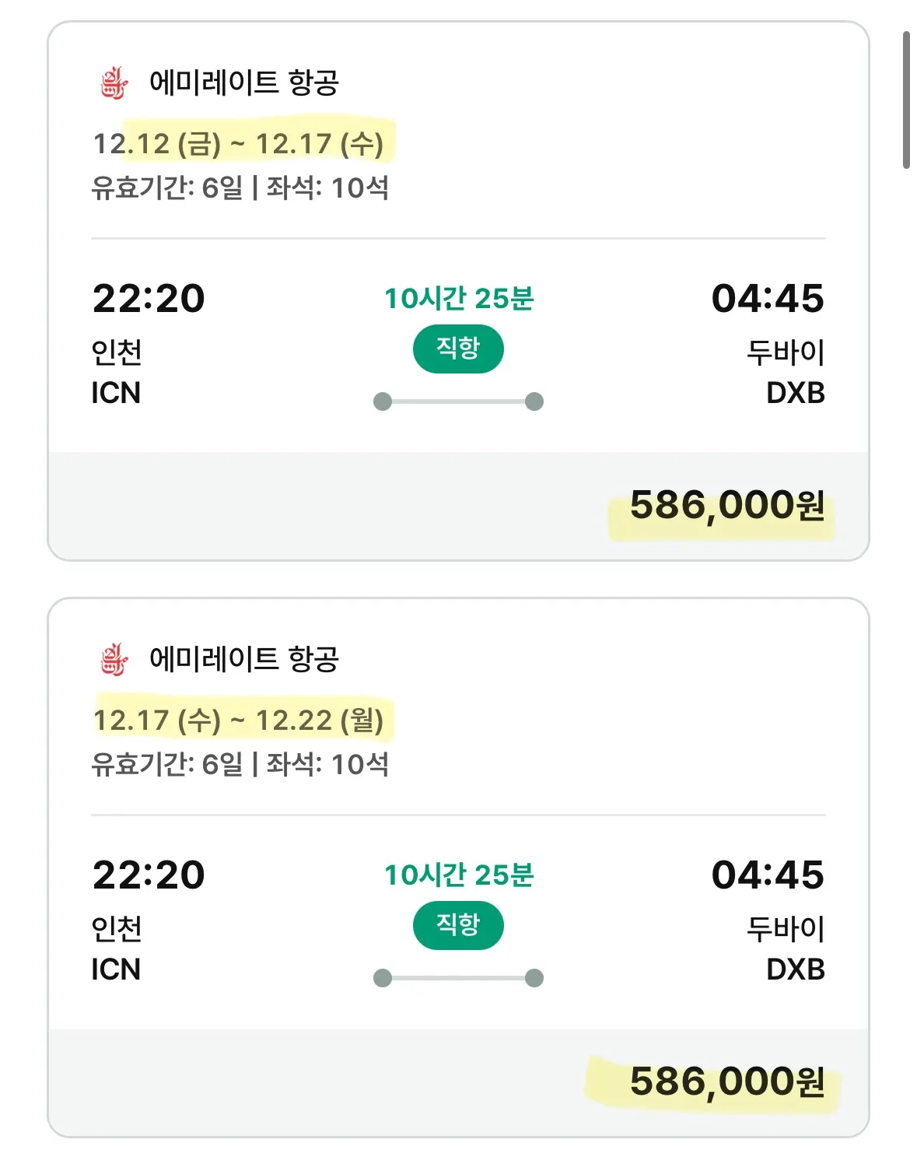Screen dimensions: 917x1150
Task: Click departure dot on second route line
Action: (x=382, y=978)
